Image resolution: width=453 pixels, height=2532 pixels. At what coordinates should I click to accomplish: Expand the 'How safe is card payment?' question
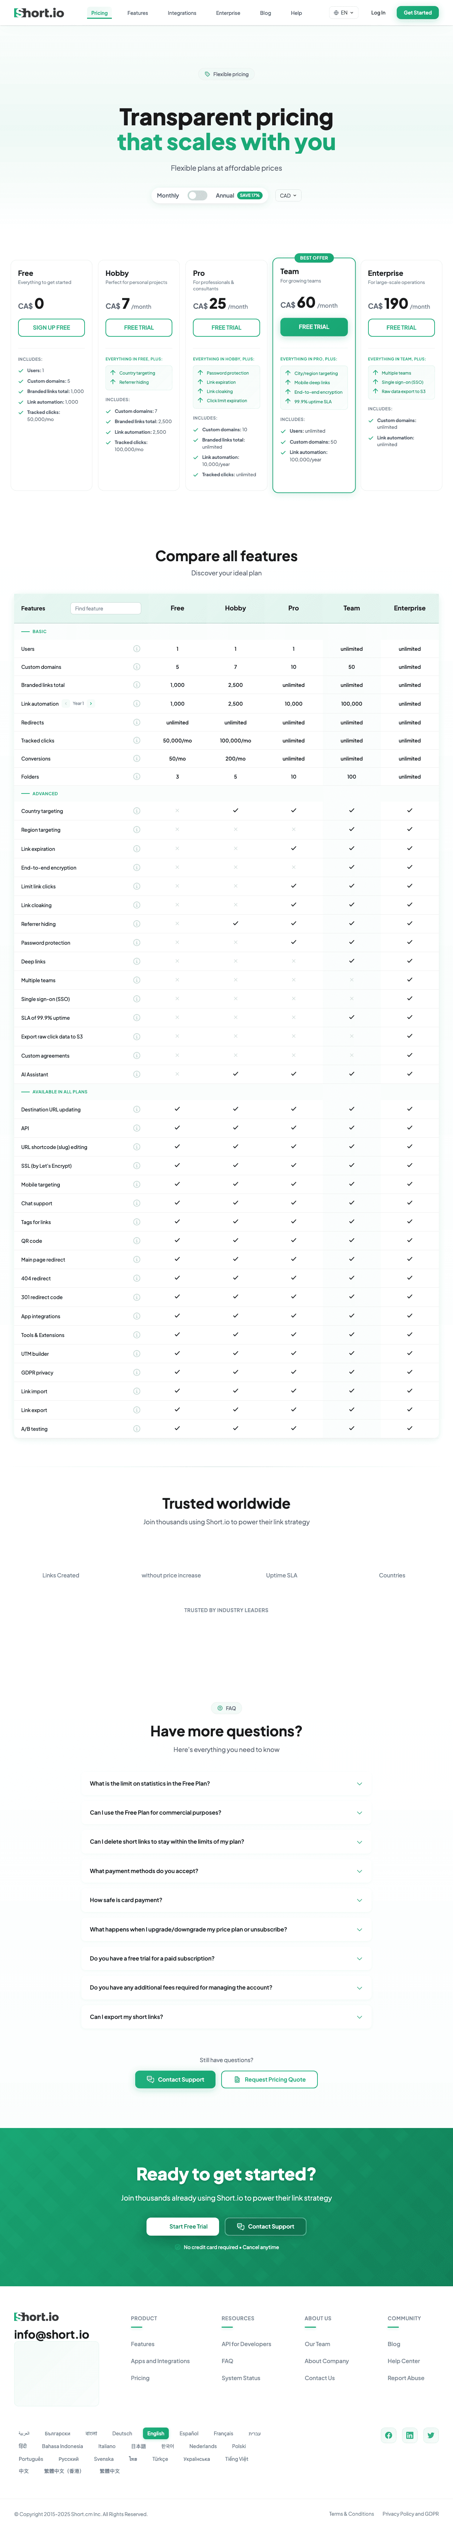[x=226, y=1900]
